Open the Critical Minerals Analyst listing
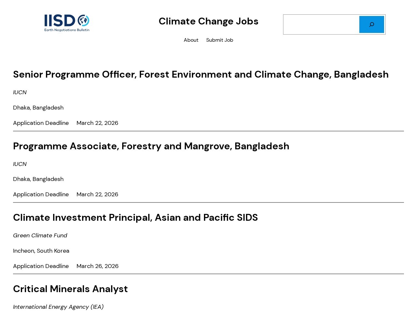The image size is (417, 313). 70,289
